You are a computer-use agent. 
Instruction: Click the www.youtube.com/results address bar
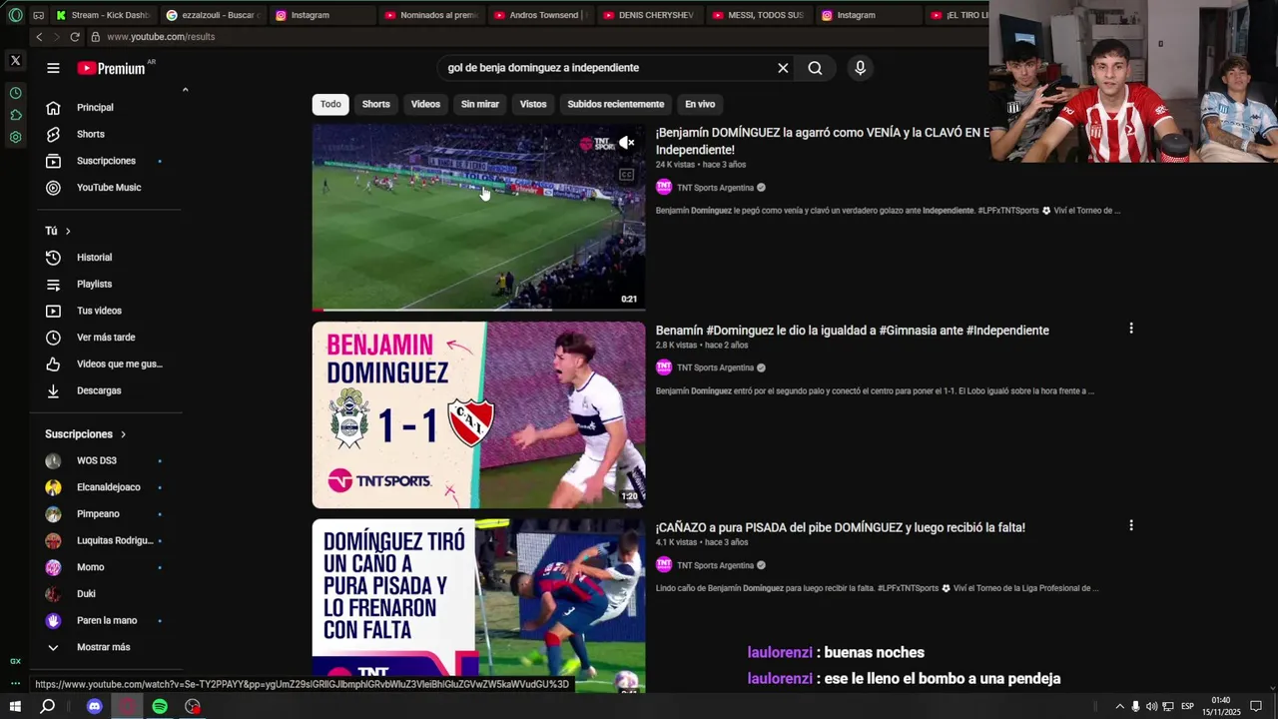coord(161,37)
